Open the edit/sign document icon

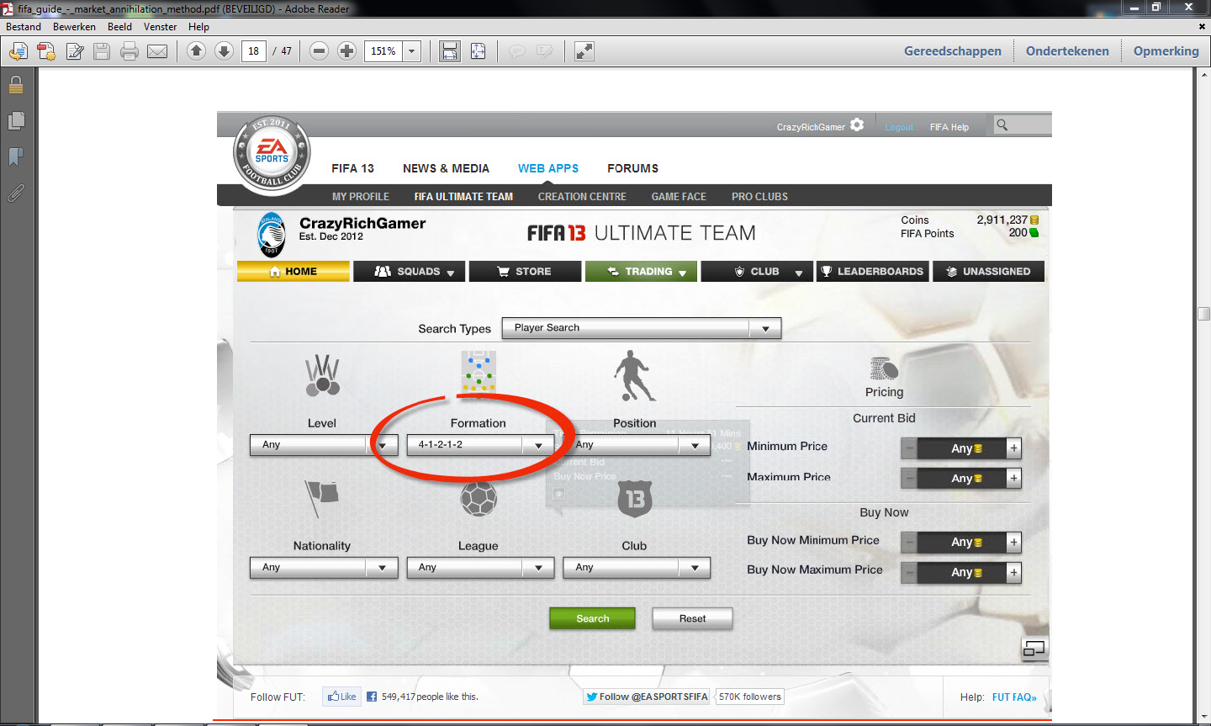pyautogui.click(x=75, y=51)
